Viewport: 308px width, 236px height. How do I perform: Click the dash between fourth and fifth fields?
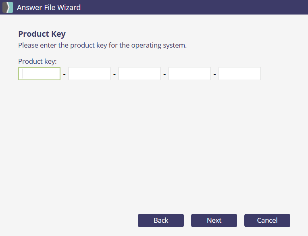coord(214,74)
